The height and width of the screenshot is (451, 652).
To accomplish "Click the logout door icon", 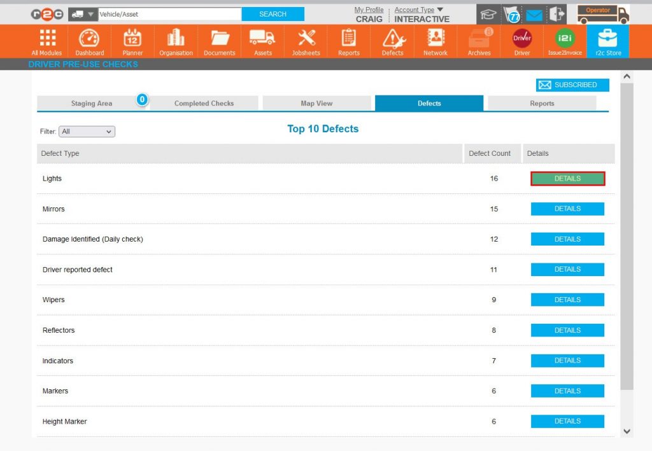I will click(557, 14).
